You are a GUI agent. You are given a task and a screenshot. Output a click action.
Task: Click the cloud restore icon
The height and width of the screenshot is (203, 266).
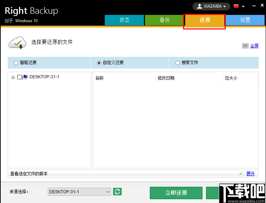[17, 43]
